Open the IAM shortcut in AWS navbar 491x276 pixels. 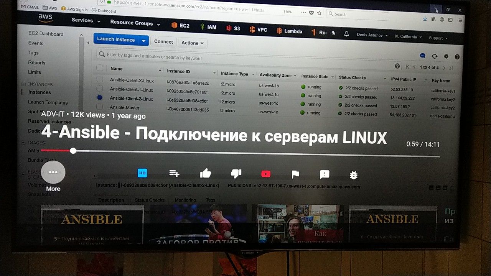pos(208,27)
